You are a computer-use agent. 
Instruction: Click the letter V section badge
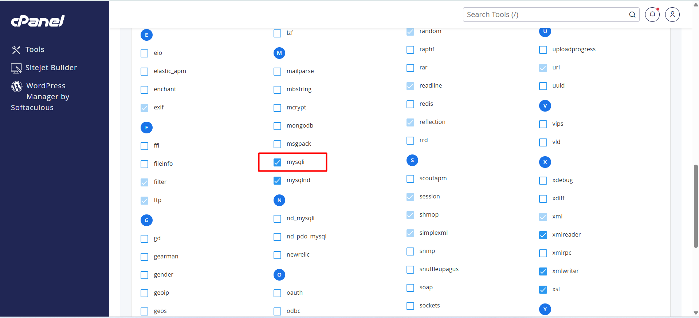(x=545, y=106)
